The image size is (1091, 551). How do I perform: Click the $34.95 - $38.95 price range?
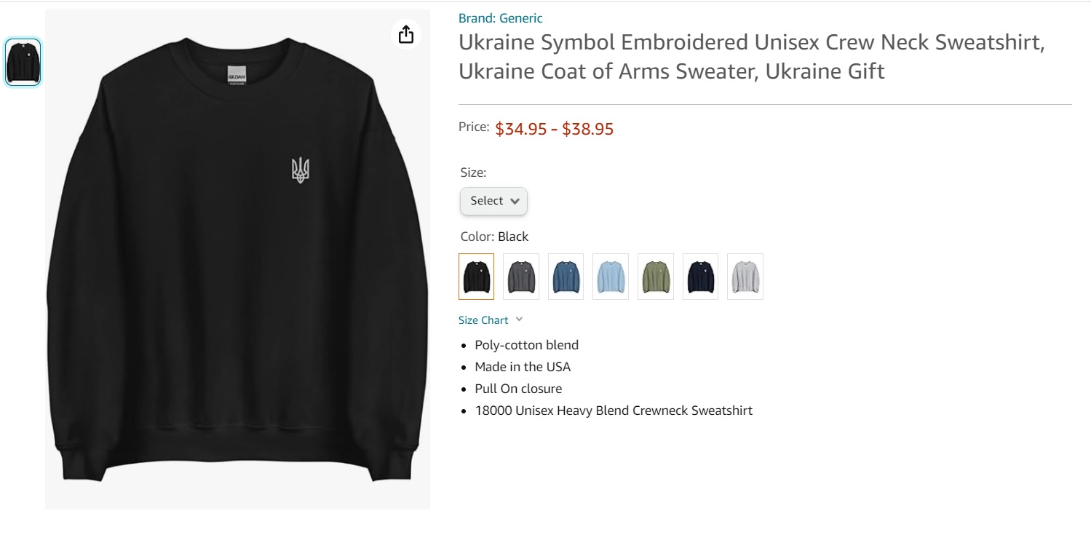(554, 130)
